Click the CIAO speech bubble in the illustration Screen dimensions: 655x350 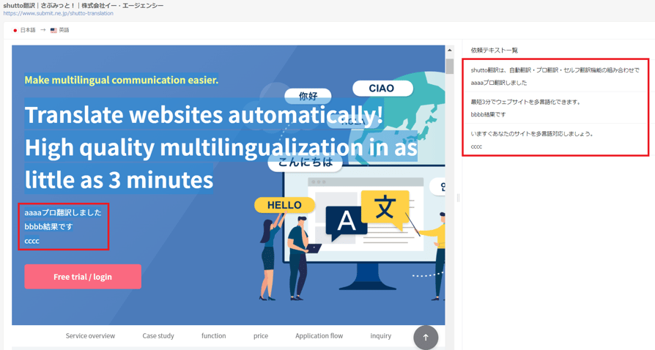tap(382, 88)
